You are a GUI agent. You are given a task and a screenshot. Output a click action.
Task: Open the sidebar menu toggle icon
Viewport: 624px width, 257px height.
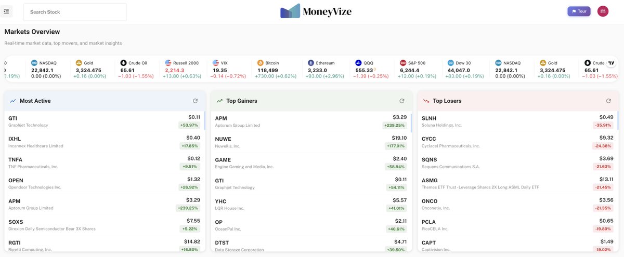[x=6, y=11]
